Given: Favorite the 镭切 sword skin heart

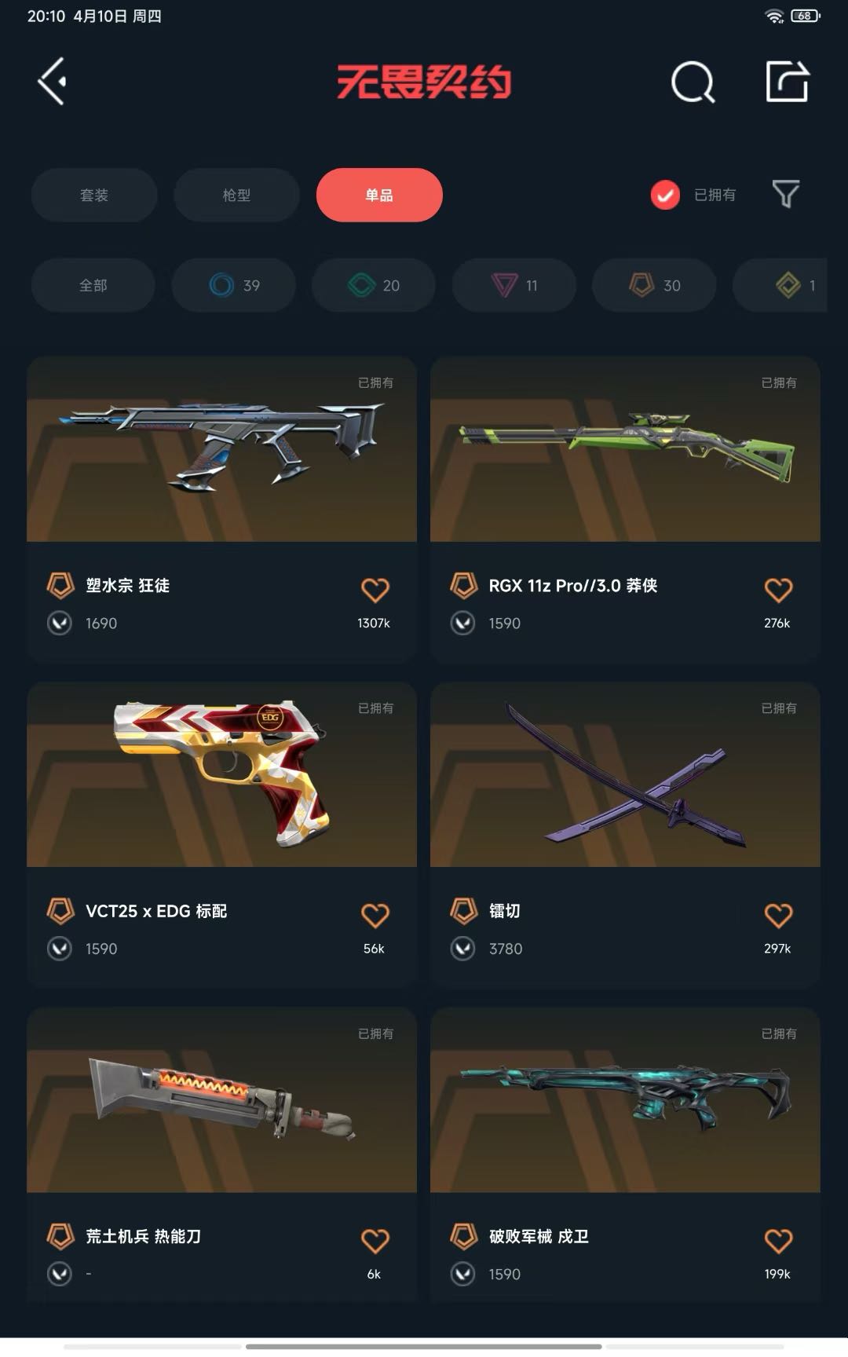Looking at the screenshot, I should [778, 916].
